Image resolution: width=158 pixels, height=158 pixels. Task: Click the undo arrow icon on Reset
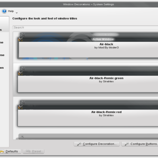(28, 151)
